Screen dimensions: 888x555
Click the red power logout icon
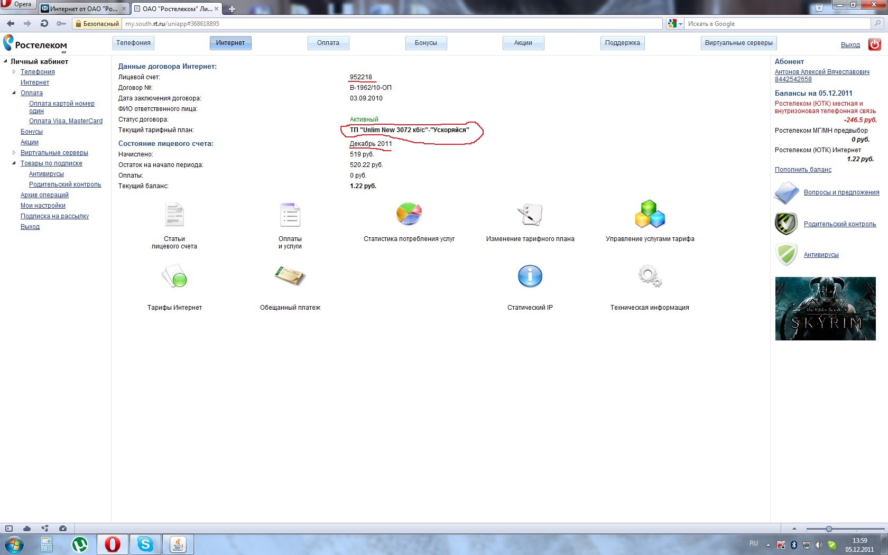(x=875, y=44)
